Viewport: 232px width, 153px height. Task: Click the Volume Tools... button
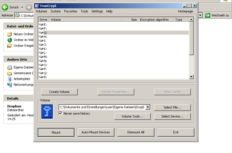(x=133, y=116)
